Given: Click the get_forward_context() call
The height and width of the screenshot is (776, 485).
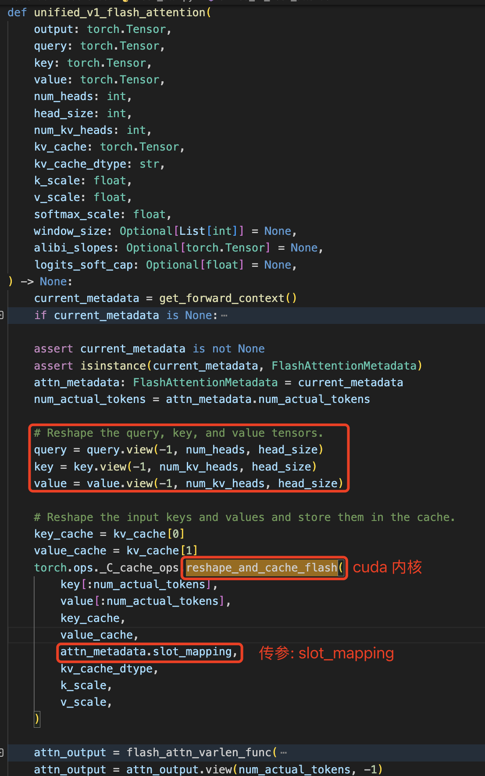Looking at the screenshot, I should point(228,298).
